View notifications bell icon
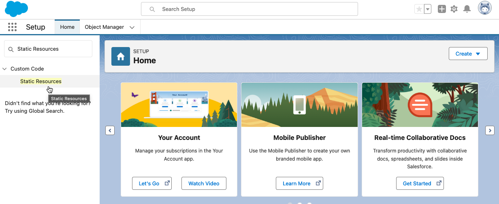This screenshot has height=204, width=499. pos(467,9)
